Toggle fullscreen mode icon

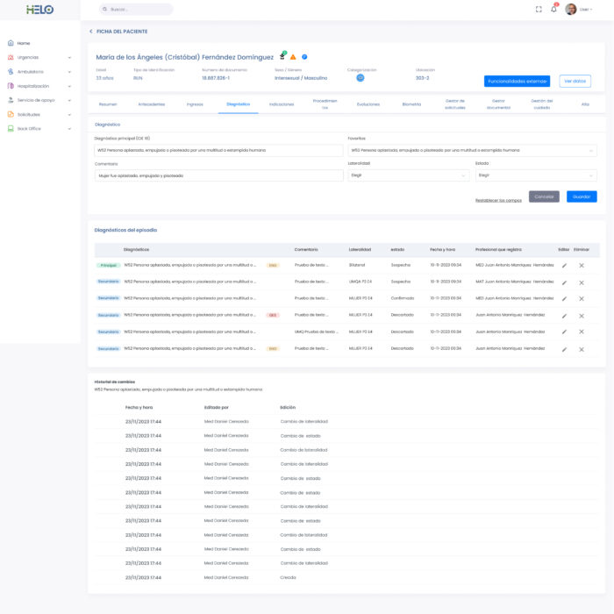pos(539,10)
